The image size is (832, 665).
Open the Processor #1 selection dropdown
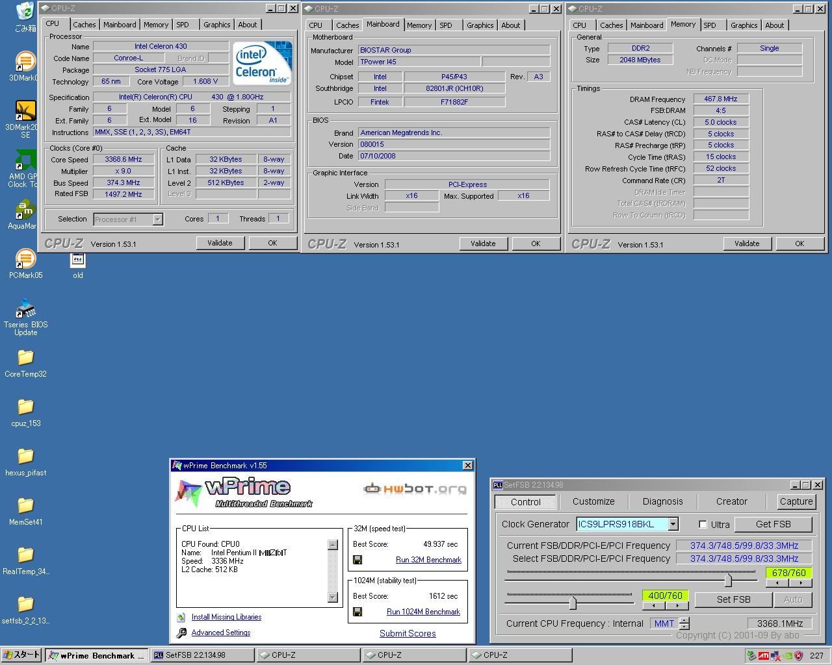[157, 220]
